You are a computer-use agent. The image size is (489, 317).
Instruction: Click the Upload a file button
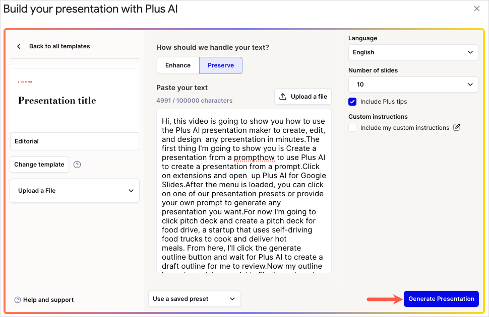[303, 97]
